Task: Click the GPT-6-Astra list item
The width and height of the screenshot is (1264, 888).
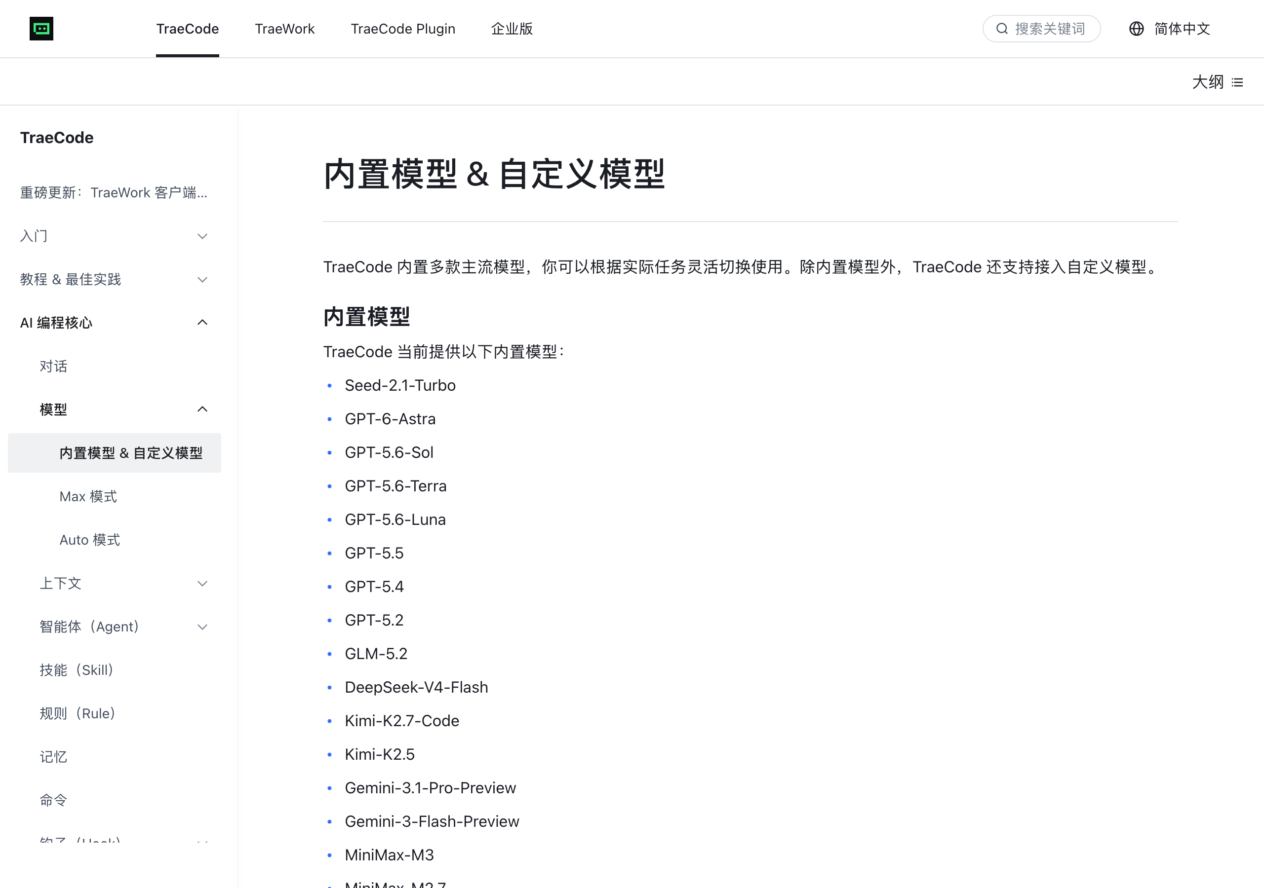Action: 391,419
